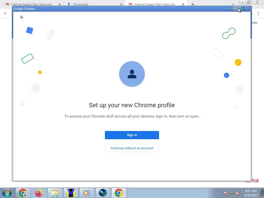Image resolution: width=264 pixels, height=198 pixels.
Task: Click the profile avatar circle icon
Action: click(x=132, y=74)
